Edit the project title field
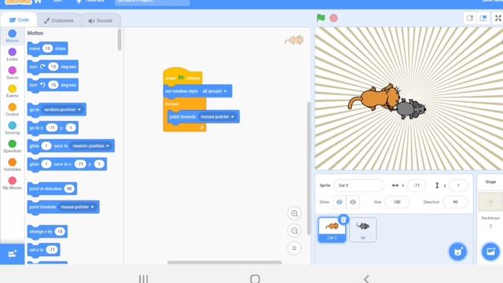Viewport: 503px width, 283px height. tap(152, 2)
